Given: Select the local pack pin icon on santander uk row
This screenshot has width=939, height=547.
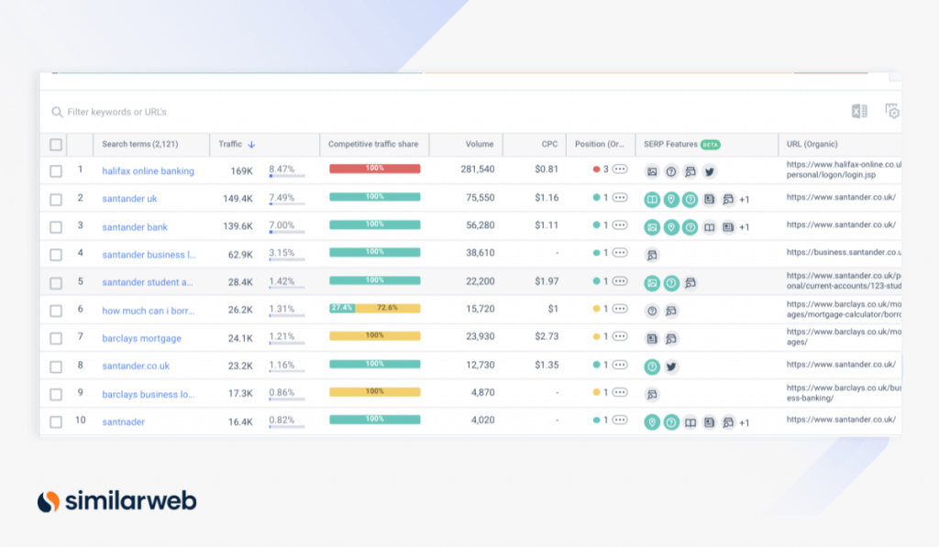Looking at the screenshot, I should pyautogui.click(x=671, y=199).
